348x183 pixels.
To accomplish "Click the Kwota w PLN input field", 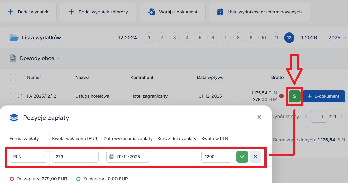I will pyautogui.click(x=216, y=157).
